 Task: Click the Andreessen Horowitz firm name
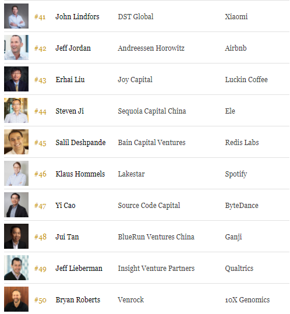(x=151, y=48)
